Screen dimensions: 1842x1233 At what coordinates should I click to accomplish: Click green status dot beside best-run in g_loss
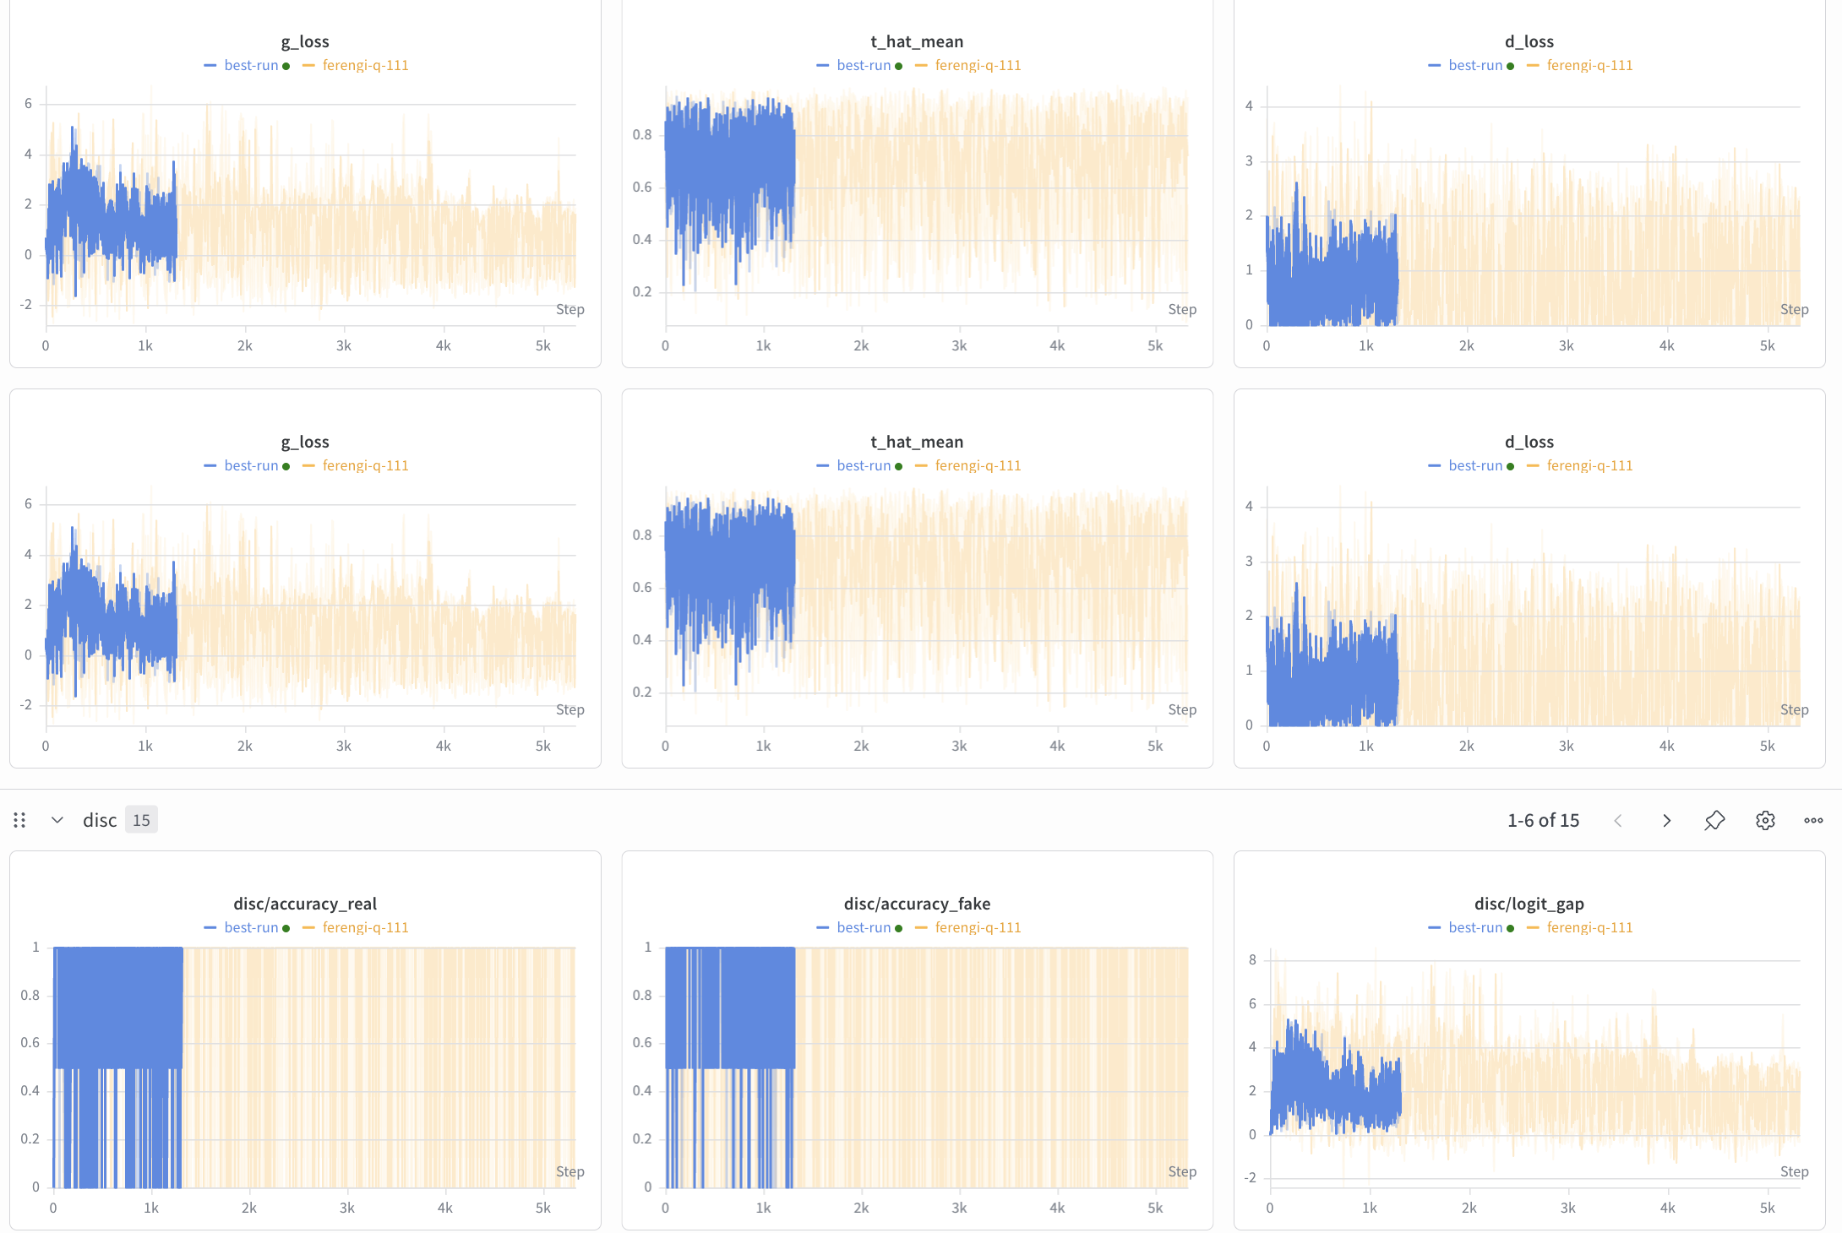[287, 65]
